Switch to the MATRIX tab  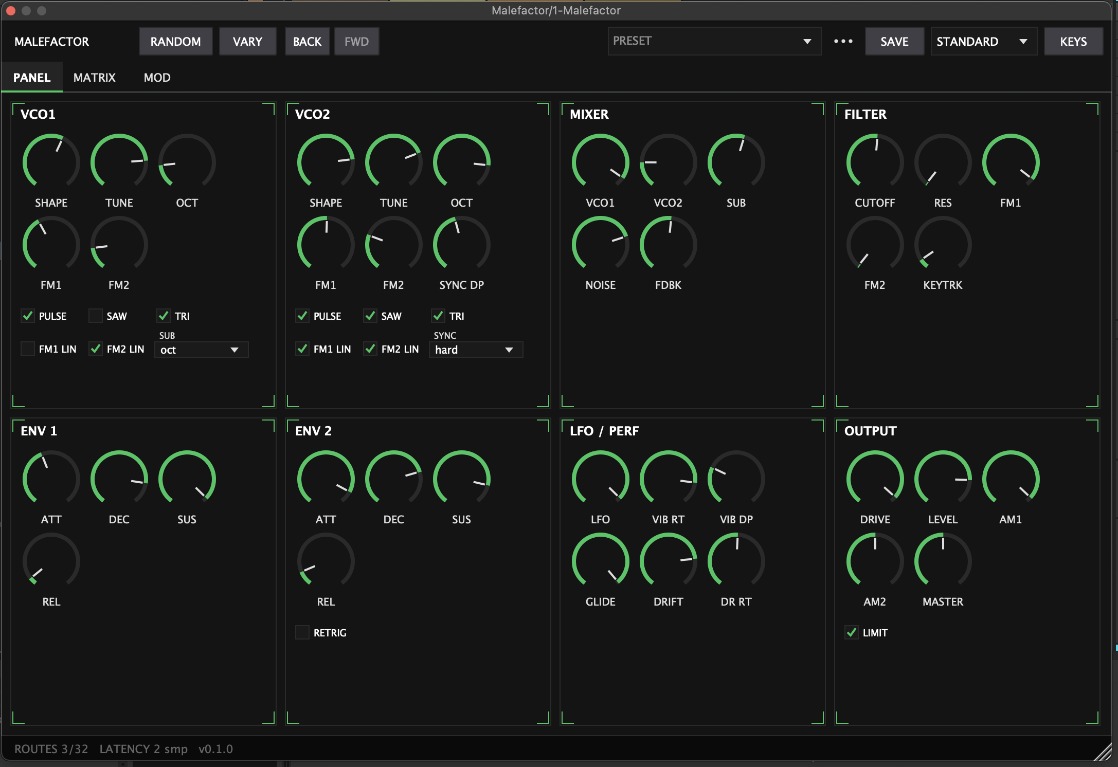(x=95, y=78)
